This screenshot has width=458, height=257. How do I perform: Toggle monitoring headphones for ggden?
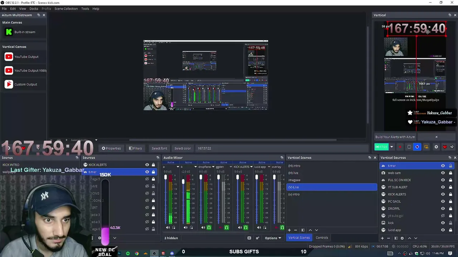[226, 228]
